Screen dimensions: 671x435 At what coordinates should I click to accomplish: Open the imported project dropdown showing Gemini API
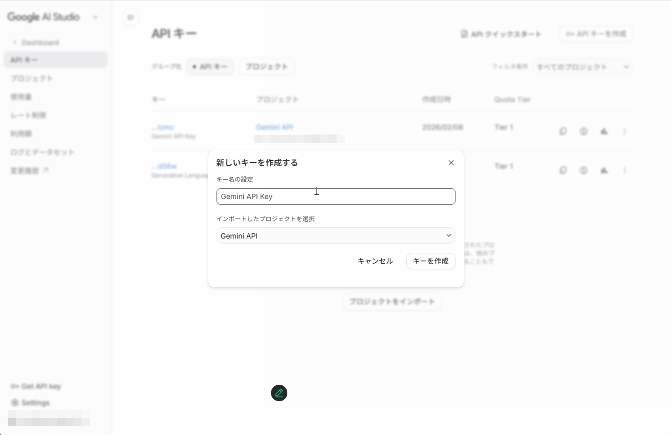coord(336,235)
